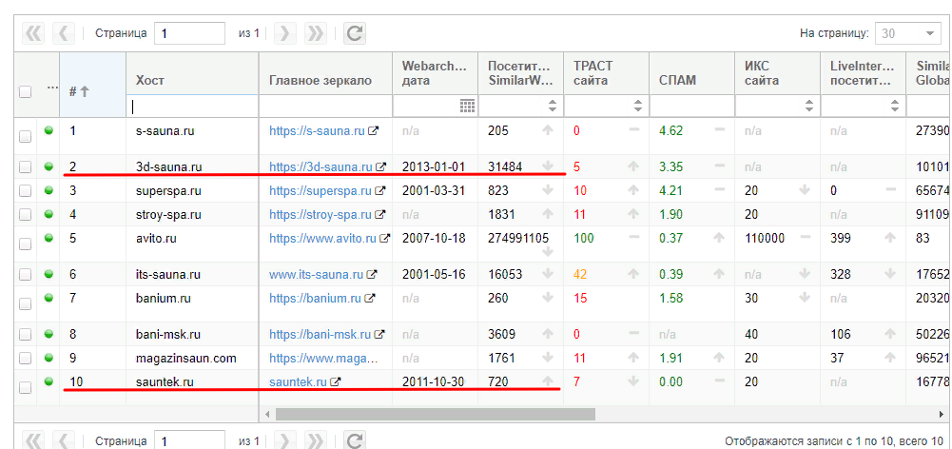Screen dimensions: 952x449
Task: Focus the СПАМ filter input
Action: point(692,106)
